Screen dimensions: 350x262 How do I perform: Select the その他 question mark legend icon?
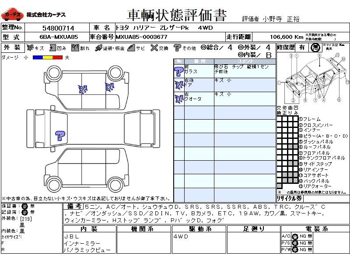[x=177, y=48]
